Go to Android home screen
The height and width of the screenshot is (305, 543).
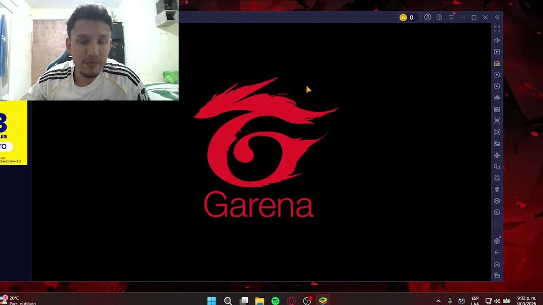(497, 264)
